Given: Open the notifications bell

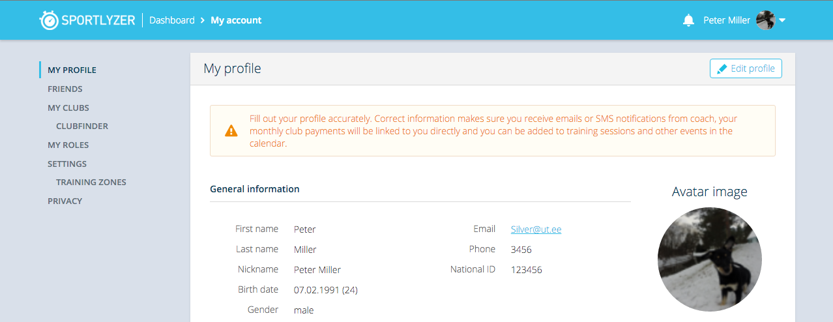Looking at the screenshot, I should (x=688, y=20).
